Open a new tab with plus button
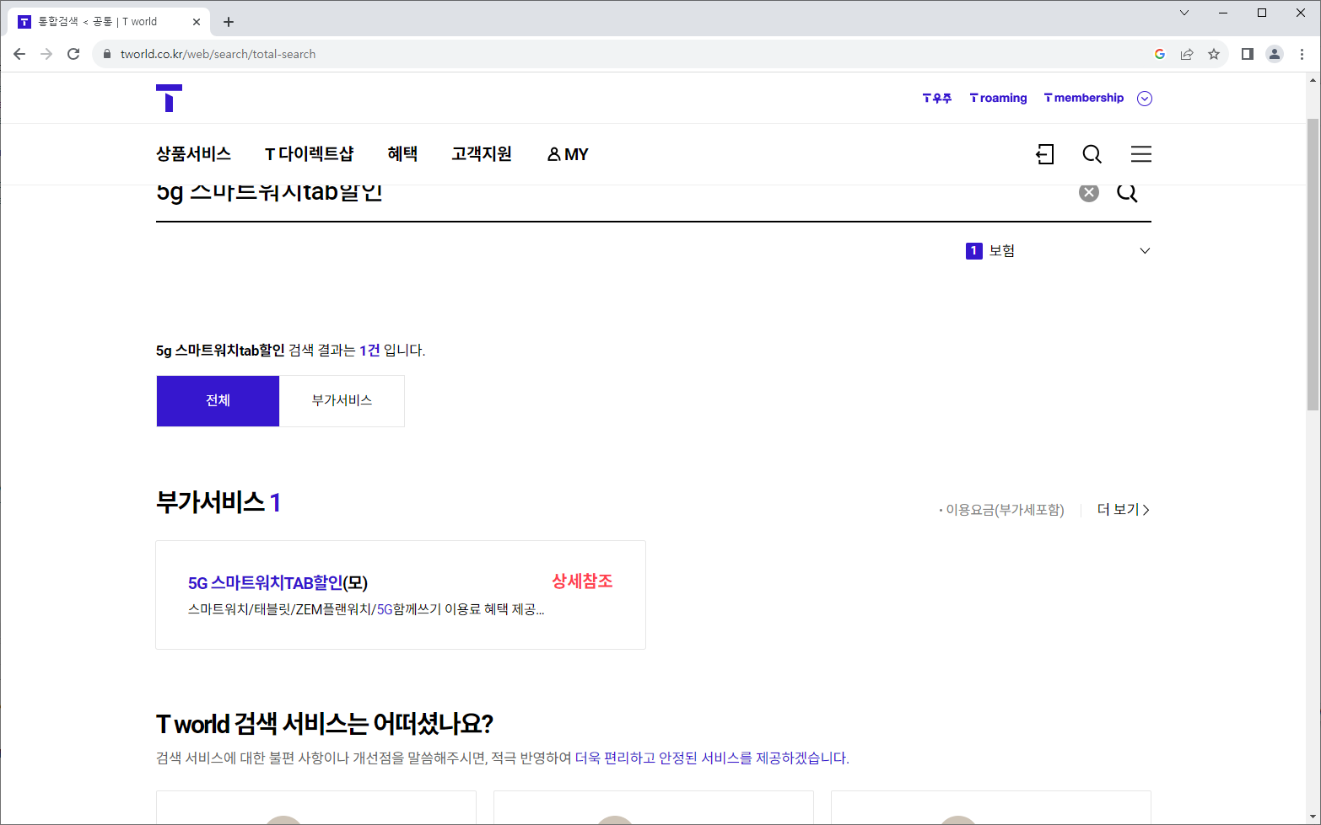The width and height of the screenshot is (1321, 825). pyautogui.click(x=229, y=22)
